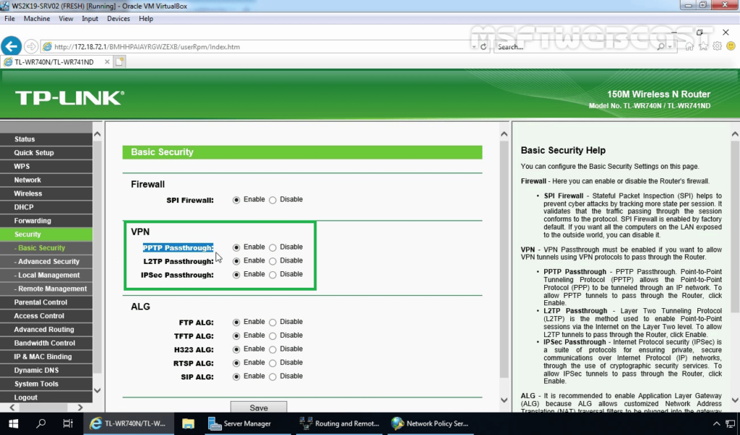
Task: Close the TL-WR740N/TL-WR741ND tab
Action: coord(107,62)
